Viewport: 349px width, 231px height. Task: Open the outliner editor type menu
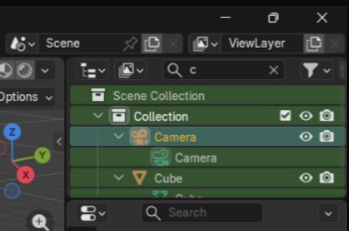pos(93,70)
